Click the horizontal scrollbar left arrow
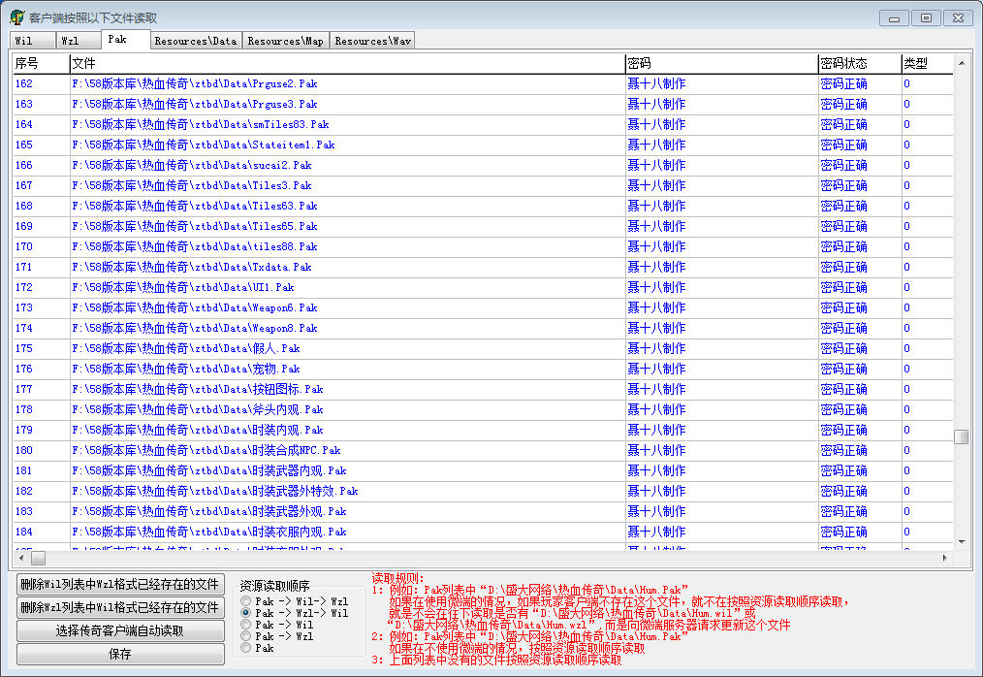The height and width of the screenshot is (677, 983). 20,559
